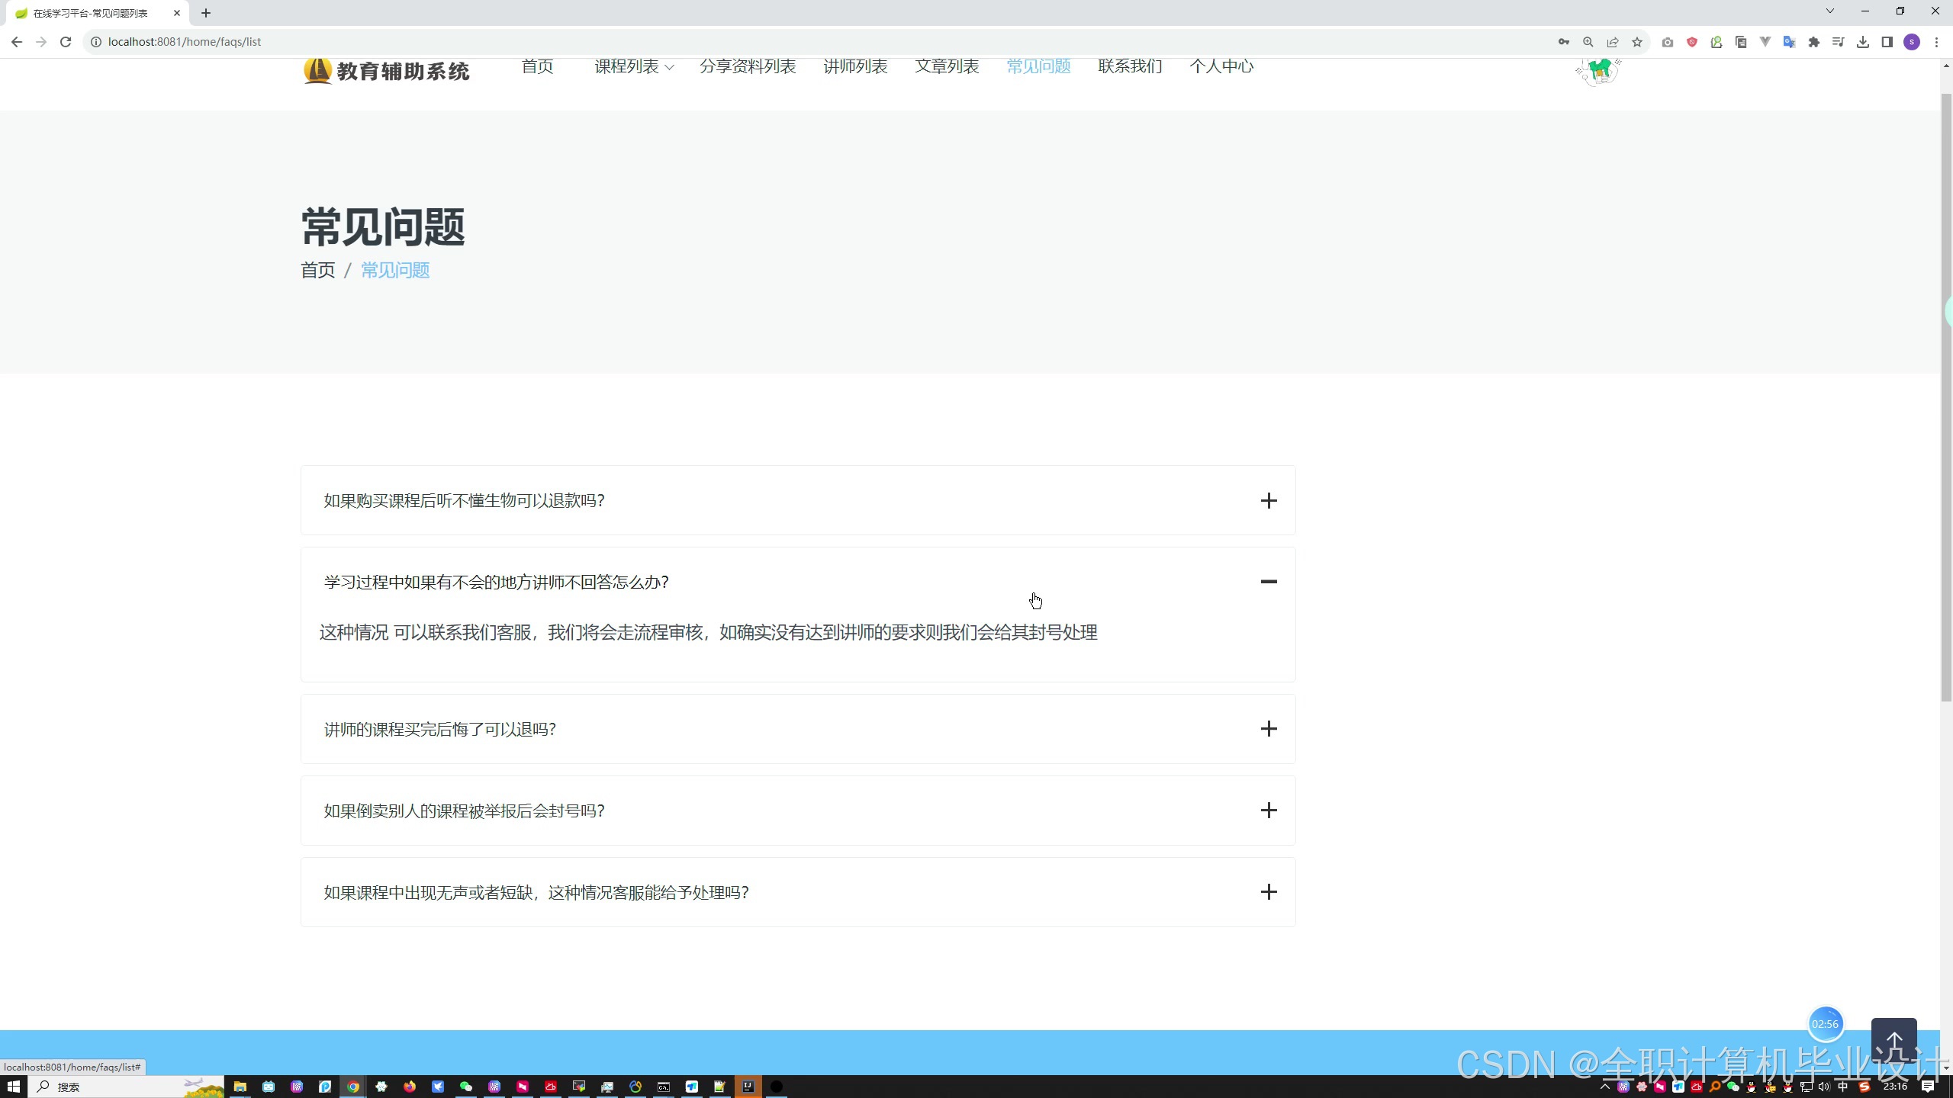Open WeChat from the taskbar
The image size is (1953, 1098).
pos(465,1087)
